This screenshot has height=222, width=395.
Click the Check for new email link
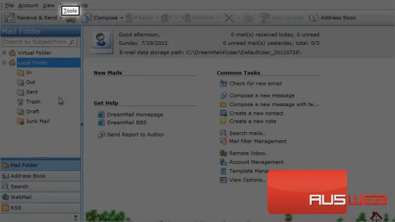(255, 84)
